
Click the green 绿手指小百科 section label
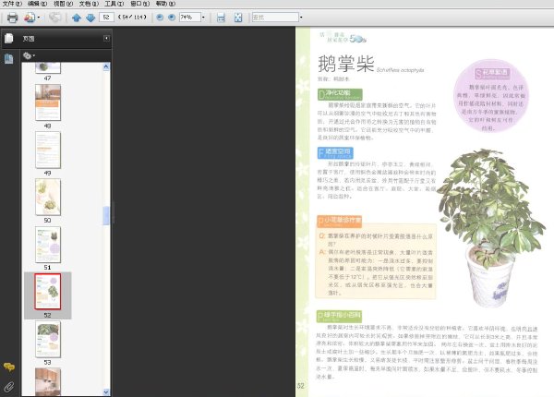coord(339,316)
